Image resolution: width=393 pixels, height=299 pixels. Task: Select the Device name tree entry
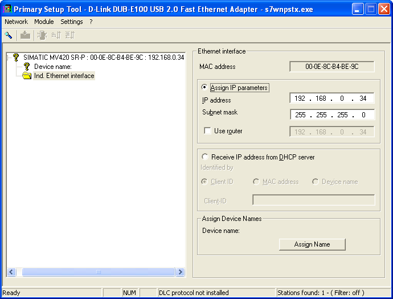click(53, 67)
